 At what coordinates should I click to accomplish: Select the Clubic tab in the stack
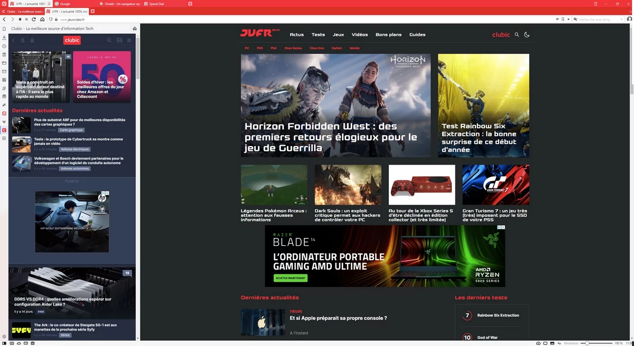[23, 11]
